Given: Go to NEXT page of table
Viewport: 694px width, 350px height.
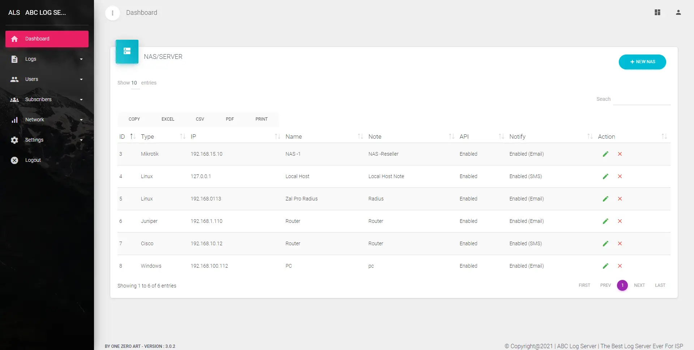Looking at the screenshot, I should (x=639, y=285).
